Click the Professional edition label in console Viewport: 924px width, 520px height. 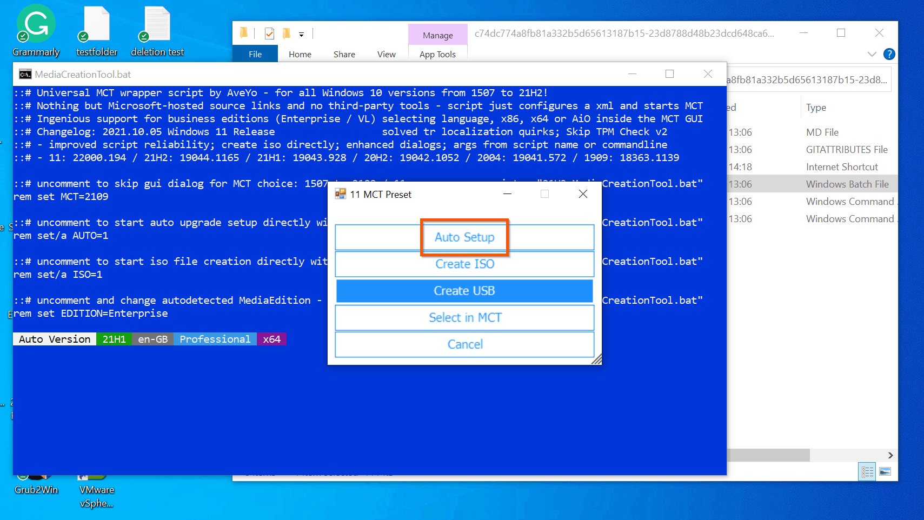tap(215, 339)
